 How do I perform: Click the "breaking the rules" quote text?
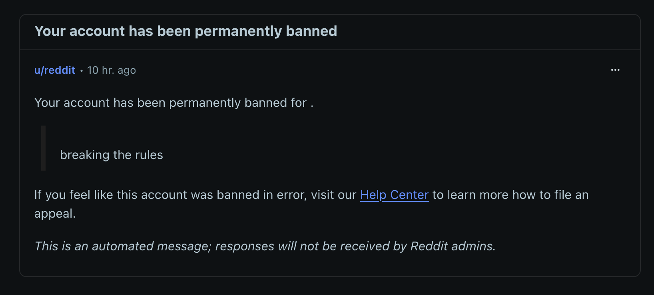111,155
